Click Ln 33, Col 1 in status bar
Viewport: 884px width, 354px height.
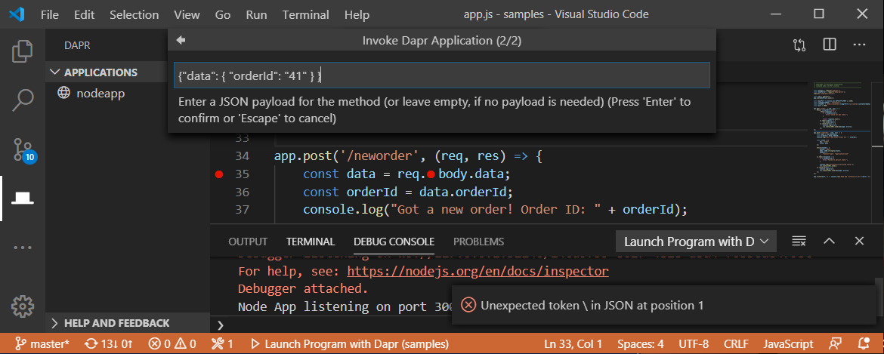tap(573, 344)
